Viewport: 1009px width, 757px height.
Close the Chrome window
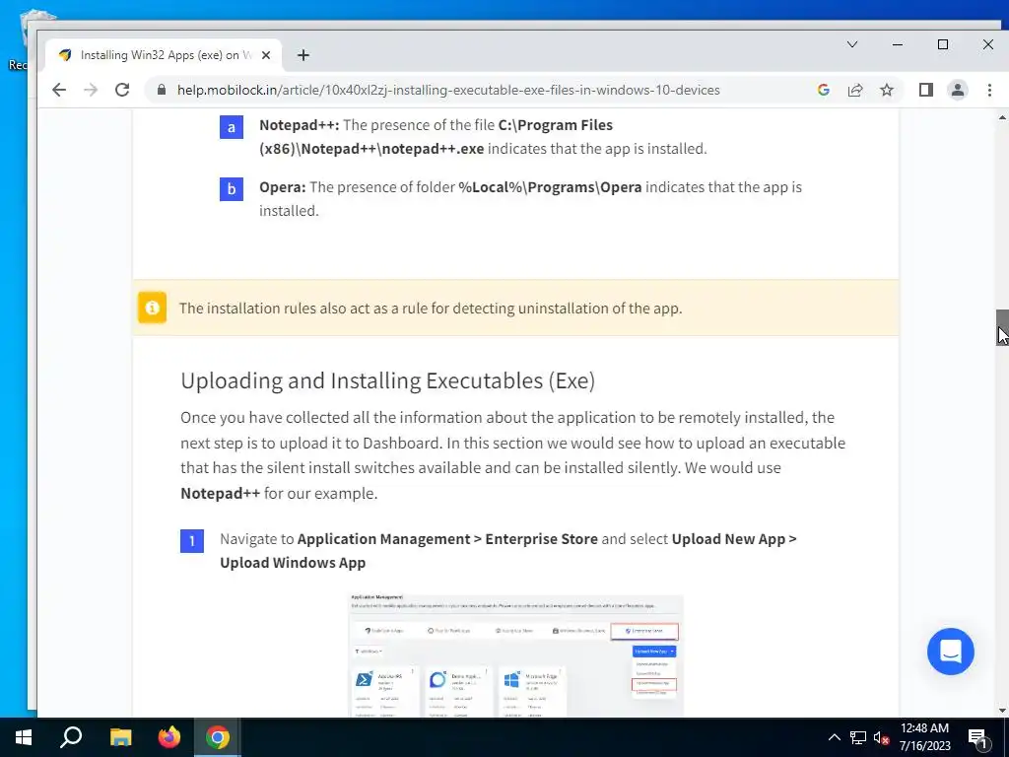987,44
